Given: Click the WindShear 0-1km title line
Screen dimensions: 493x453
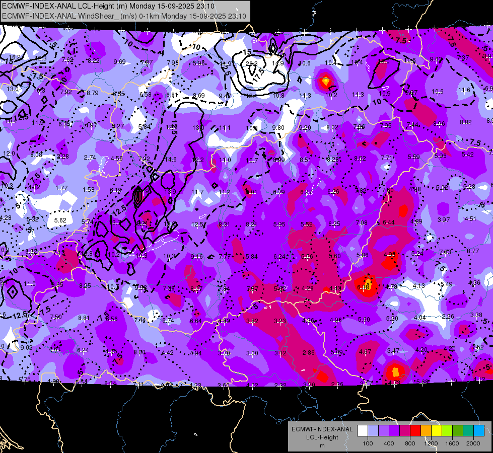Looking at the screenshot, I should click(124, 16).
